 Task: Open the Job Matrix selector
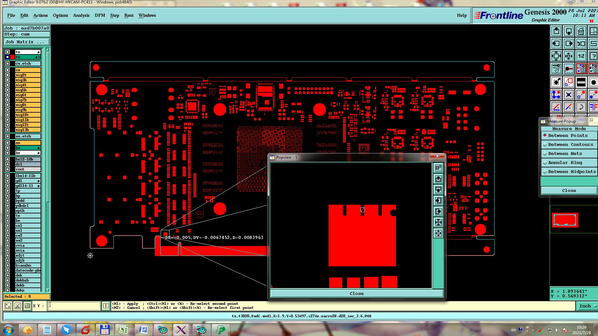click(x=26, y=42)
